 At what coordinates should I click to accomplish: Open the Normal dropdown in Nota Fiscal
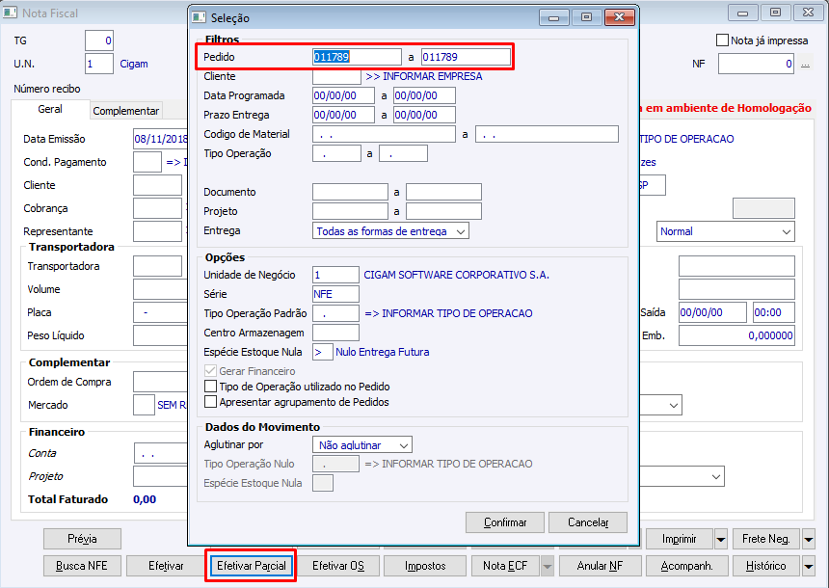(x=725, y=231)
